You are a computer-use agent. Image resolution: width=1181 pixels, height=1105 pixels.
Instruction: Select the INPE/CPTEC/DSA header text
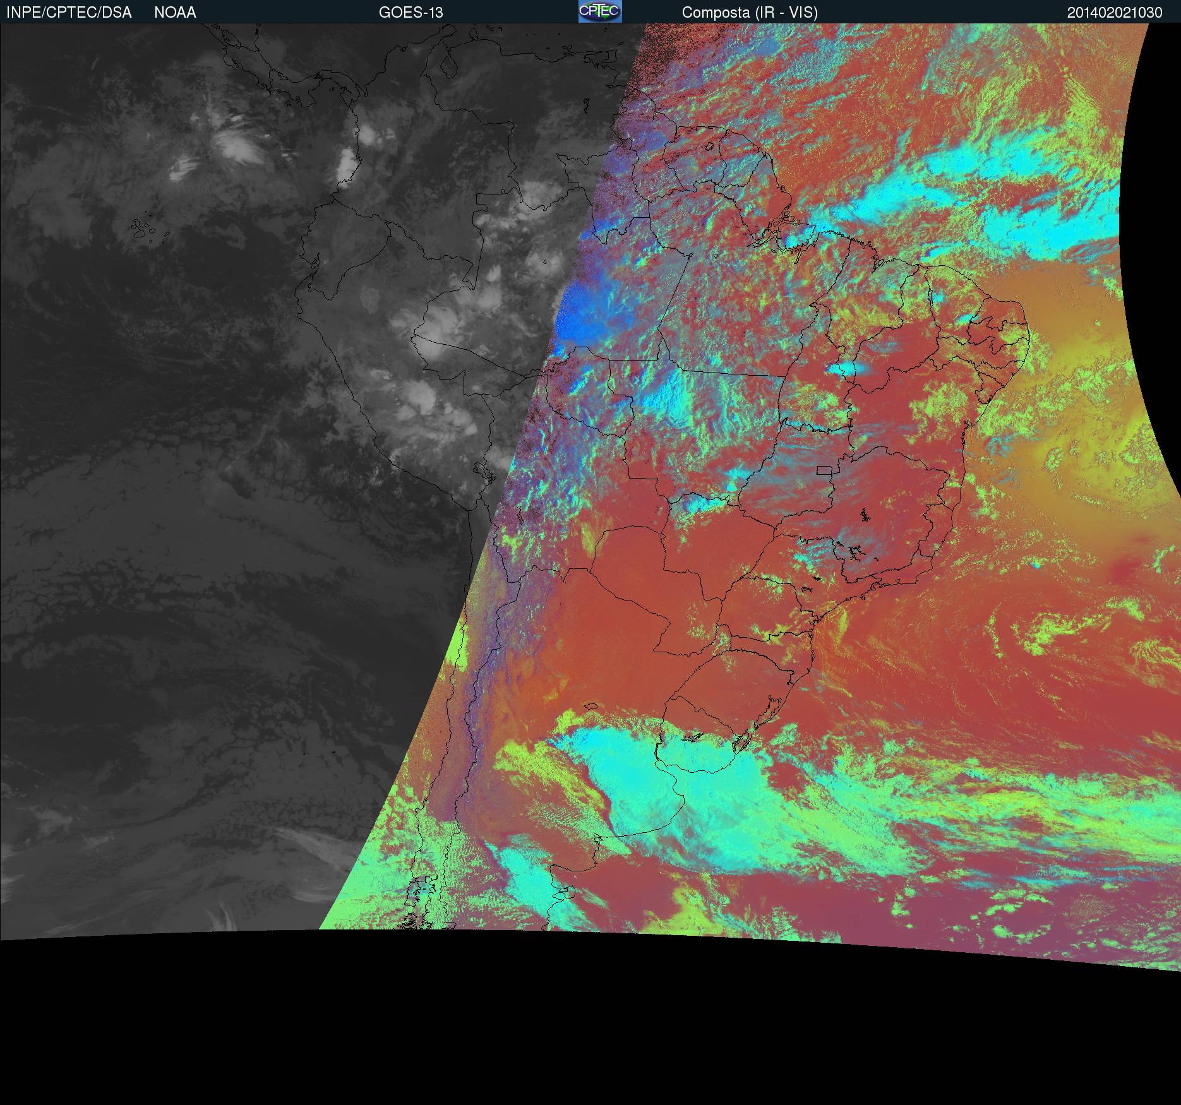[x=69, y=13]
